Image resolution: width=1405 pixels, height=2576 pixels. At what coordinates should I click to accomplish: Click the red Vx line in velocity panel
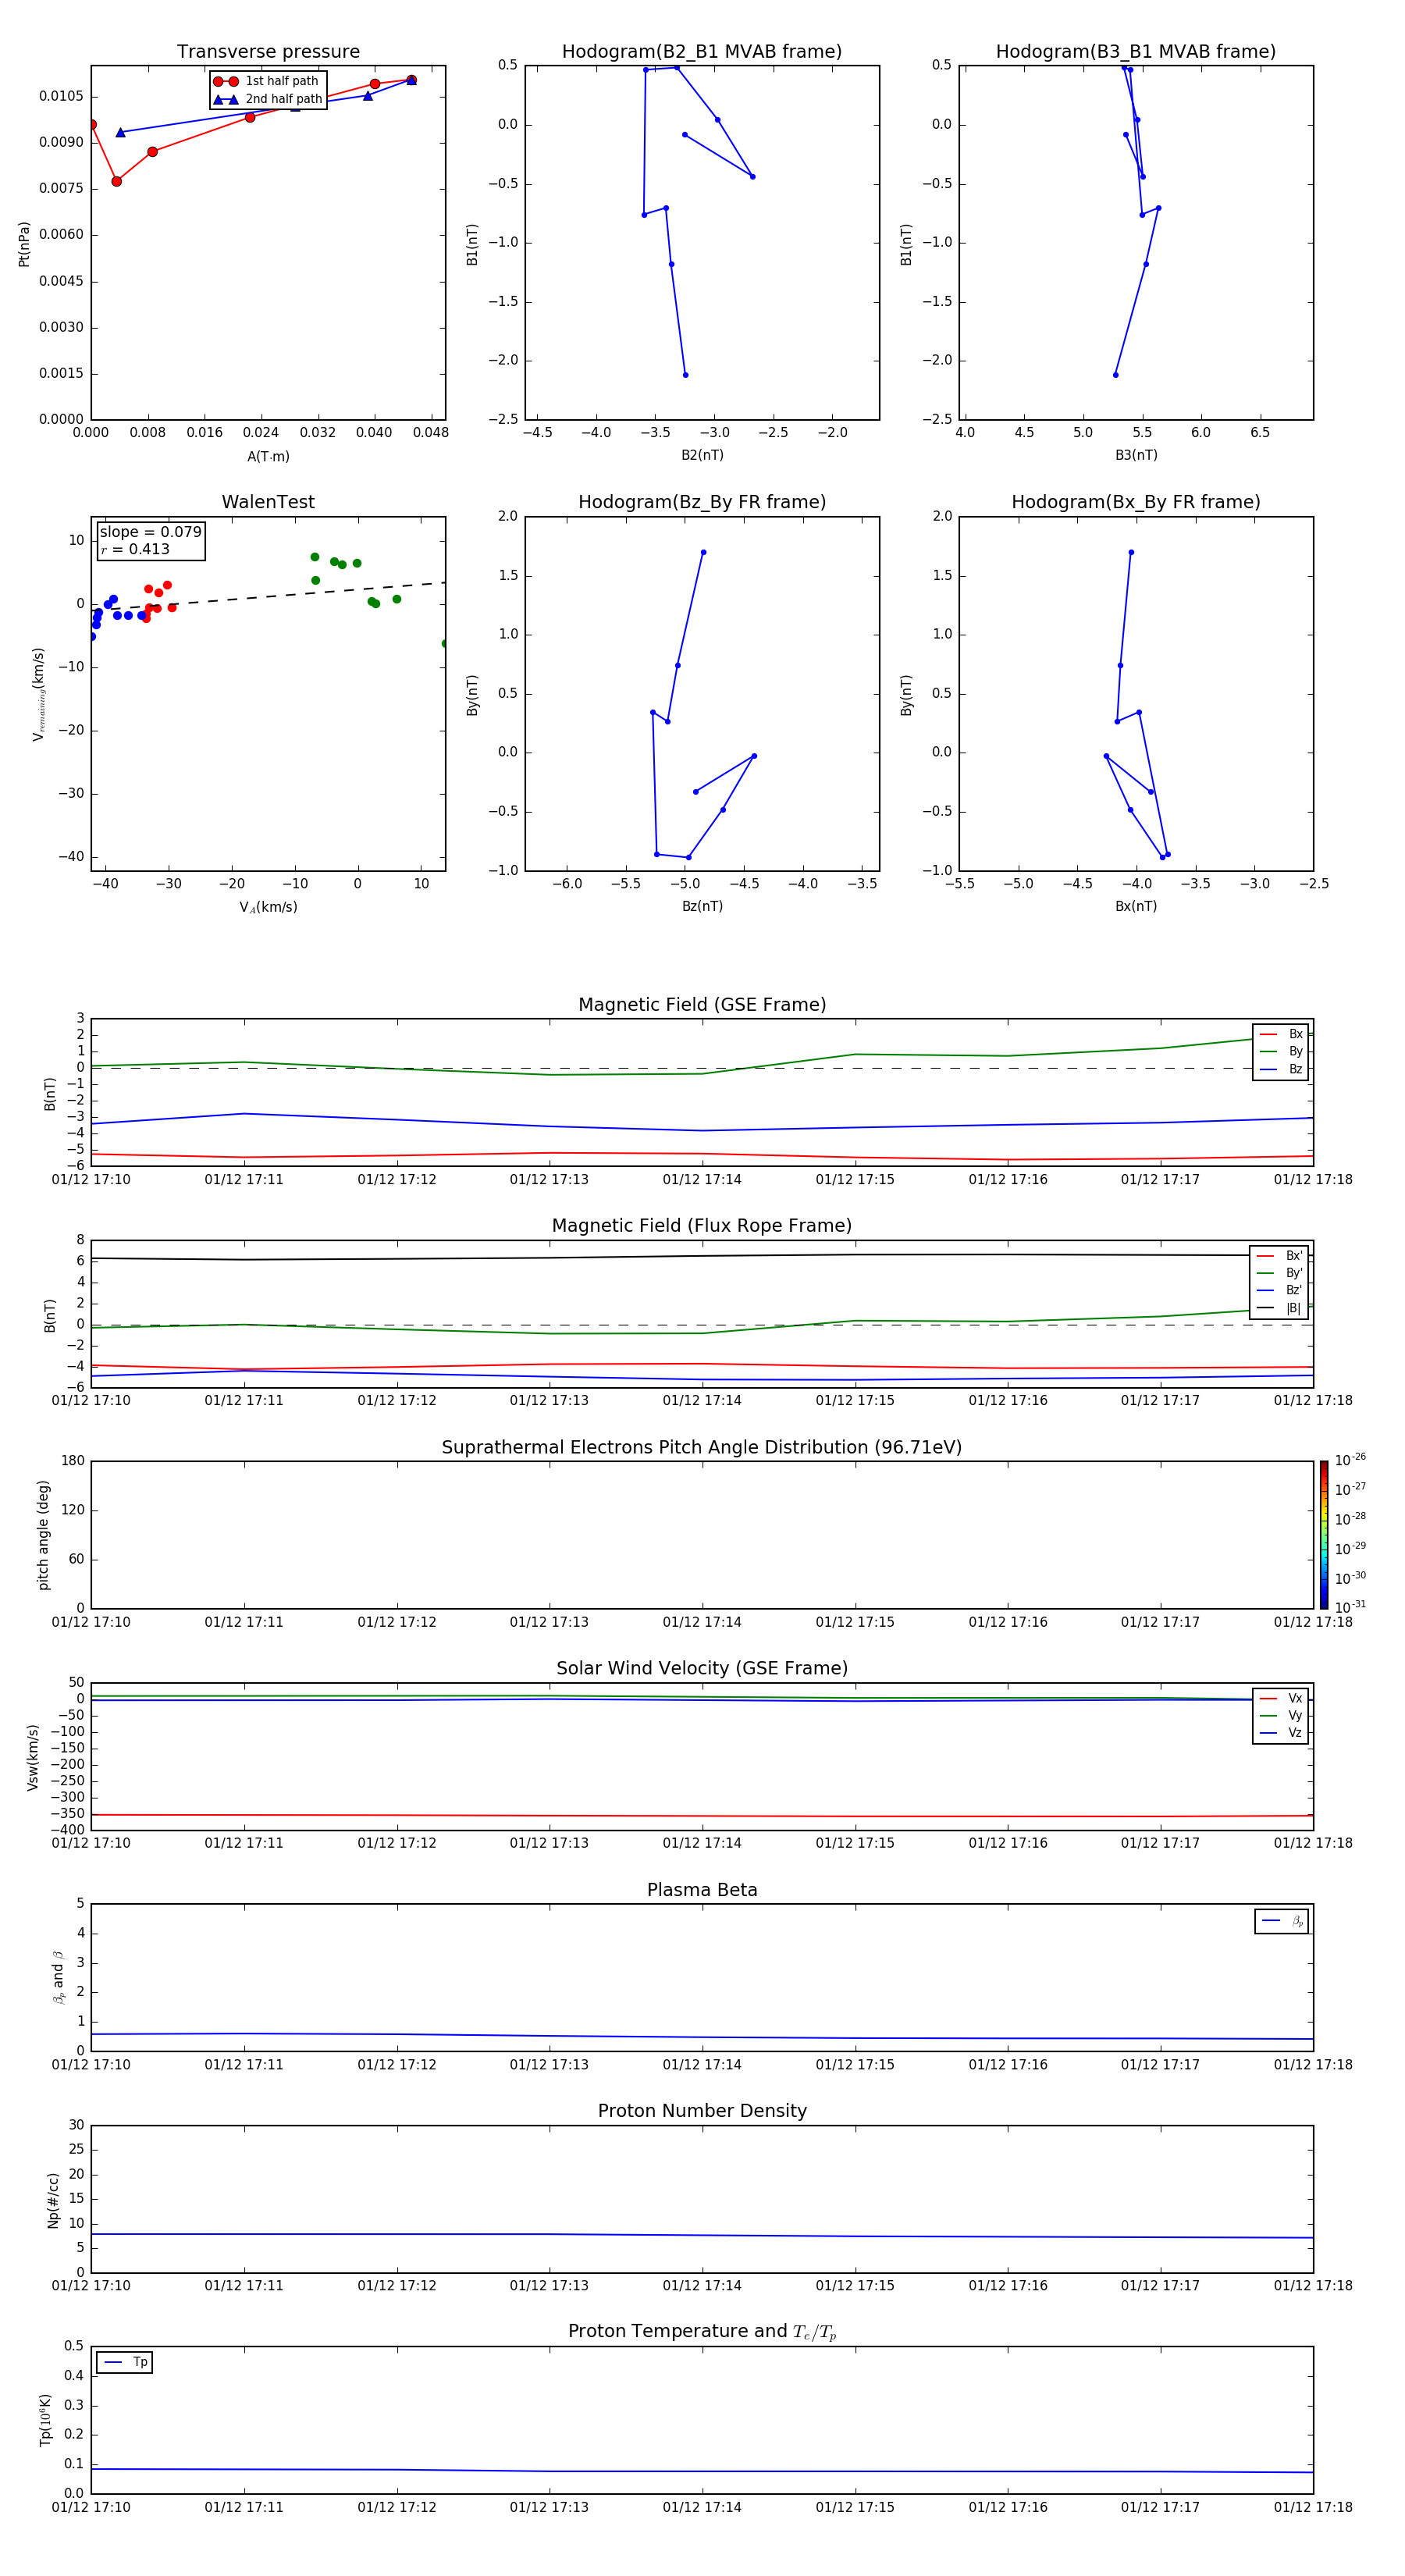coord(702,1816)
